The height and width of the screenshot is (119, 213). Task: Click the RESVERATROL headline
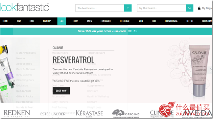[73, 60]
